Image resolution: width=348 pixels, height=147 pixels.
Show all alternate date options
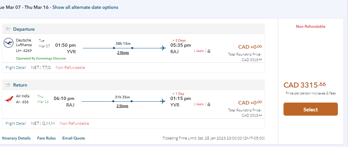point(85,7)
